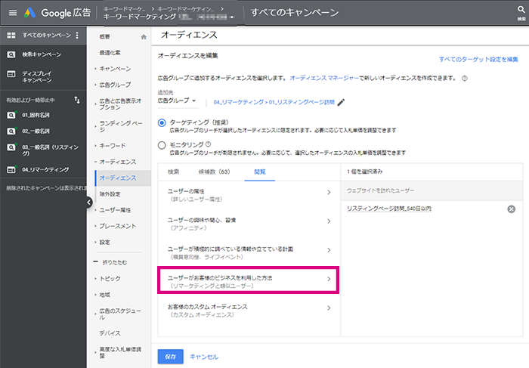Open すべてのキャンペーン three-dot options
The image size is (529, 368).
click(77, 35)
